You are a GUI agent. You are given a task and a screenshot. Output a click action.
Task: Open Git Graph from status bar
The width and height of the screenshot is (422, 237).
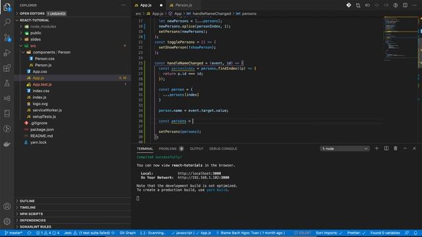[x=127, y=233]
